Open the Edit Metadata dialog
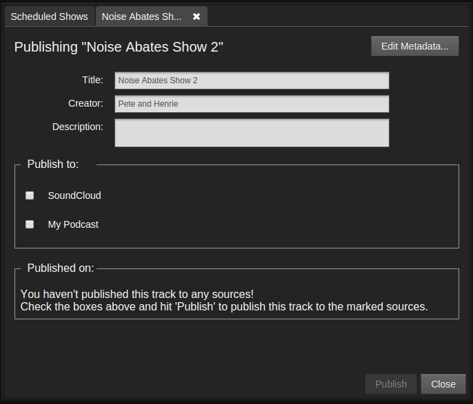Image resolution: width=473 pixels, height=404 pixels. (x=414, y=46)
